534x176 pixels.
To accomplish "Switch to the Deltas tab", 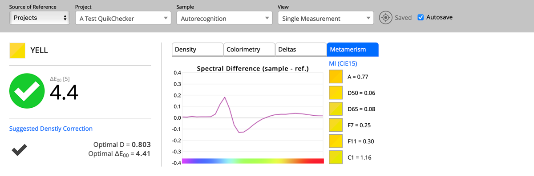I will coord(301,49).
